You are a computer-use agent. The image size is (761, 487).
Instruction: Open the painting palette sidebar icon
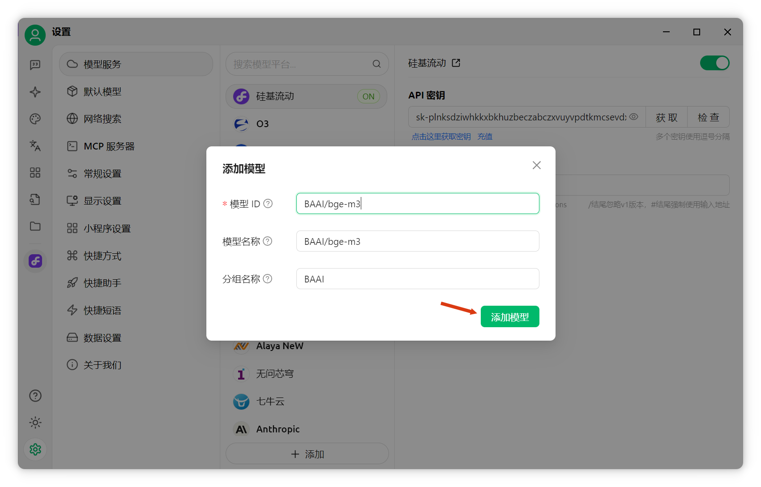pyautogui.click(x=35, y=119)
